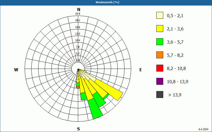The height and width of the screenshot is (132, 212).
Task: Click the 13,0 axis value
Action: (x=78, y=34)
